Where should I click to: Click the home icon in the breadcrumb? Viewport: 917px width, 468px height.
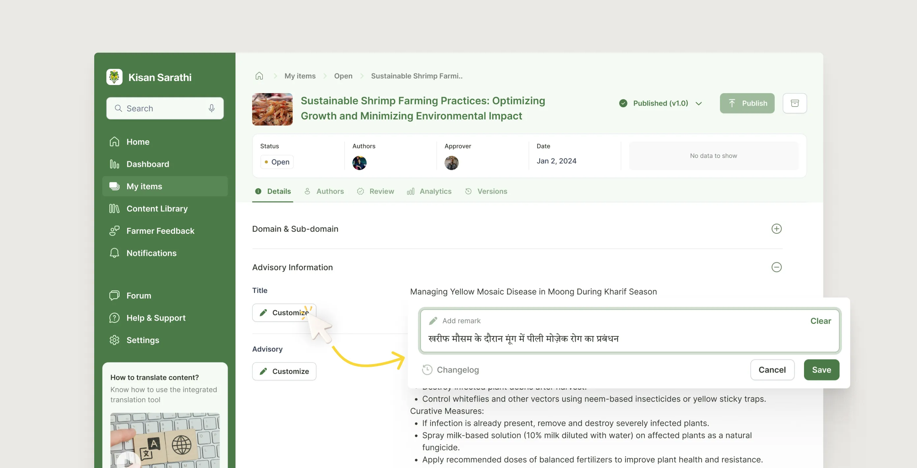coord(259,76)
